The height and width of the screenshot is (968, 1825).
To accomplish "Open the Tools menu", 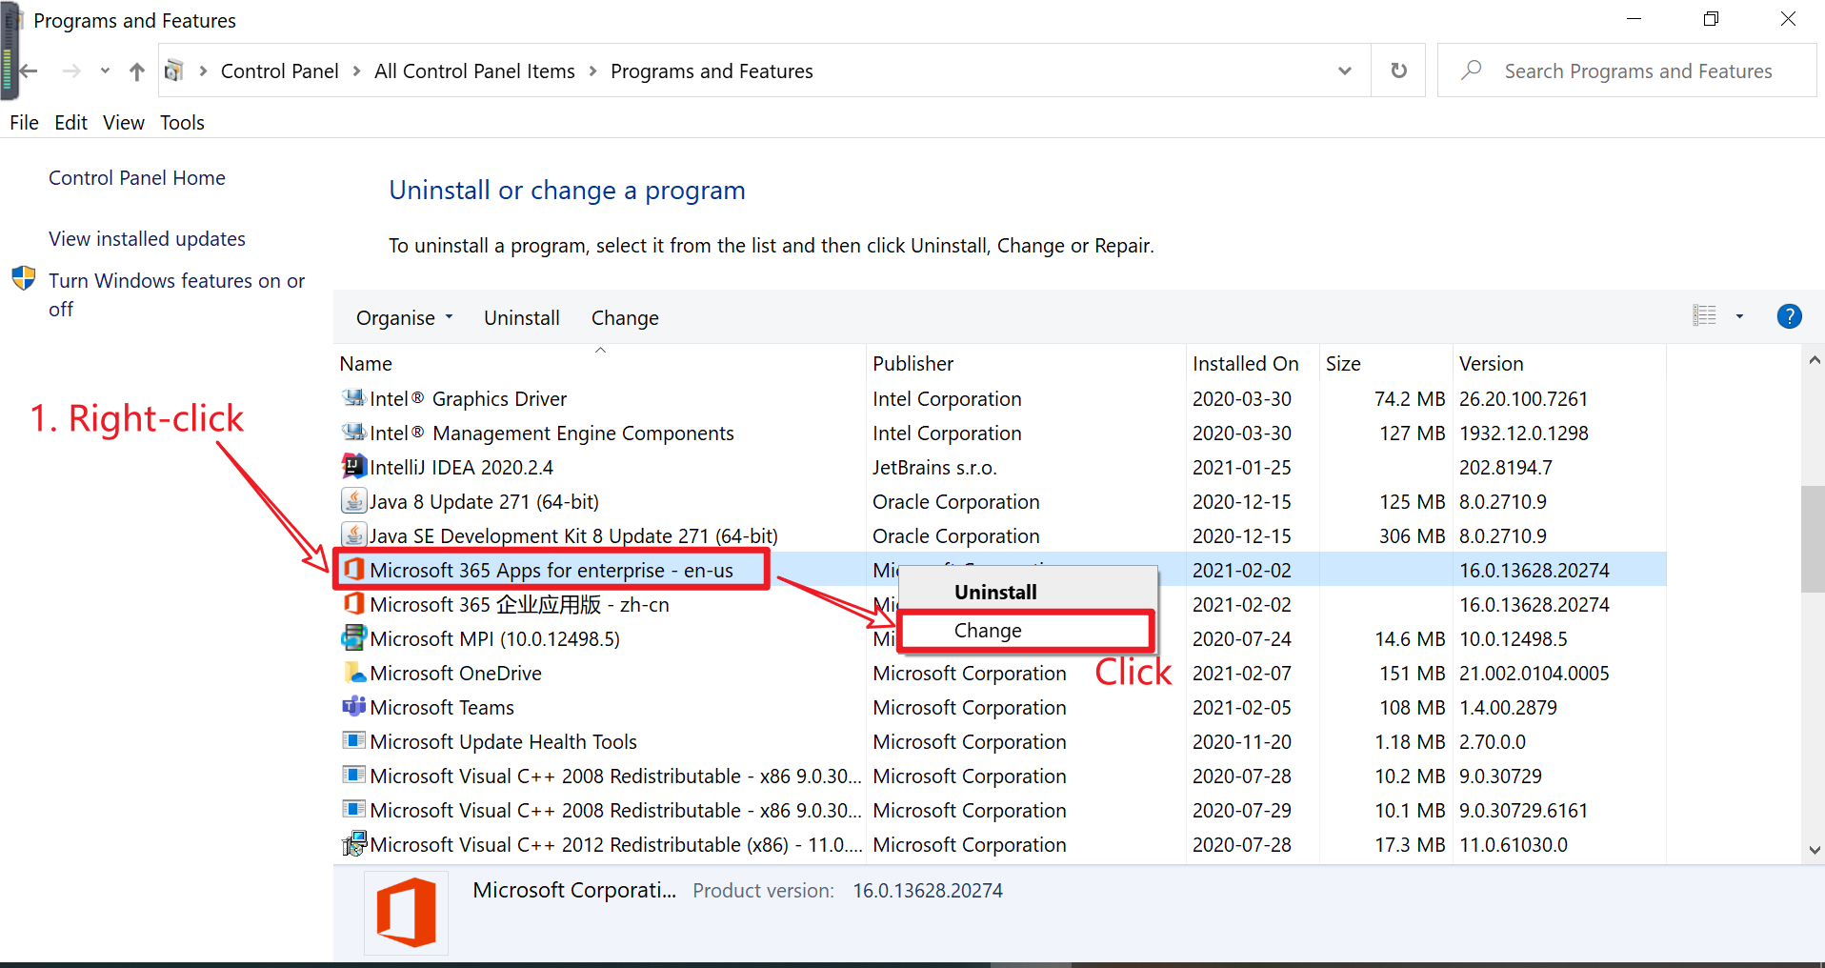I will (x=182, y=122).
